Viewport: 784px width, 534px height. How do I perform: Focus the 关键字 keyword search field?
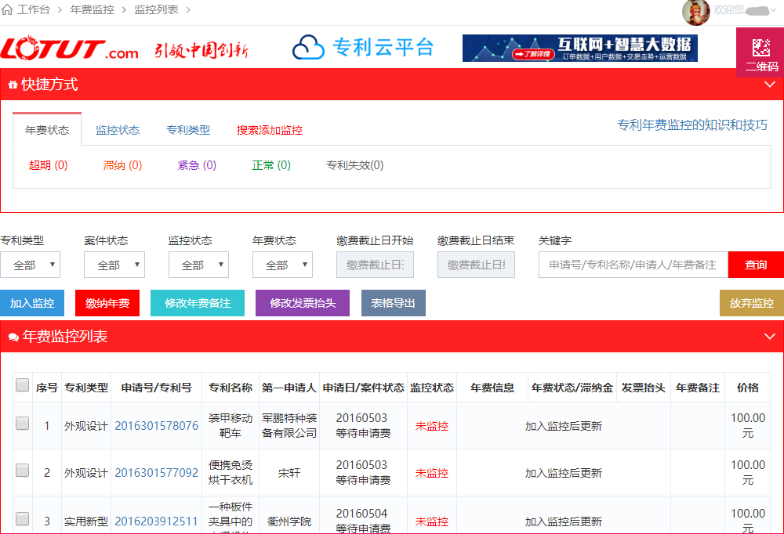(633, 265)
